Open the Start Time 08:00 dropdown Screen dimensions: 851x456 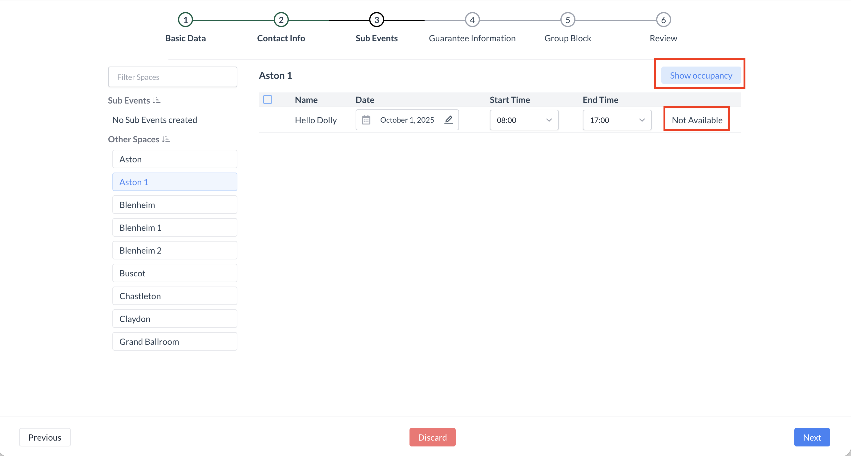tap(524, 120)
